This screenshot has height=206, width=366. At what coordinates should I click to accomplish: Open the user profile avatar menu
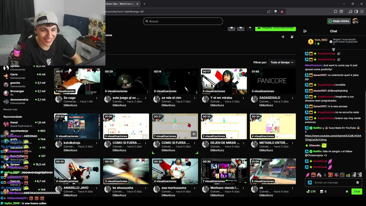tap(355, 21)
